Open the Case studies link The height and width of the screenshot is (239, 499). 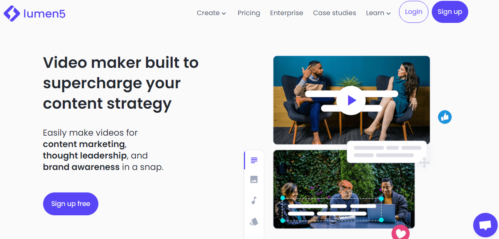pos(335,13)
